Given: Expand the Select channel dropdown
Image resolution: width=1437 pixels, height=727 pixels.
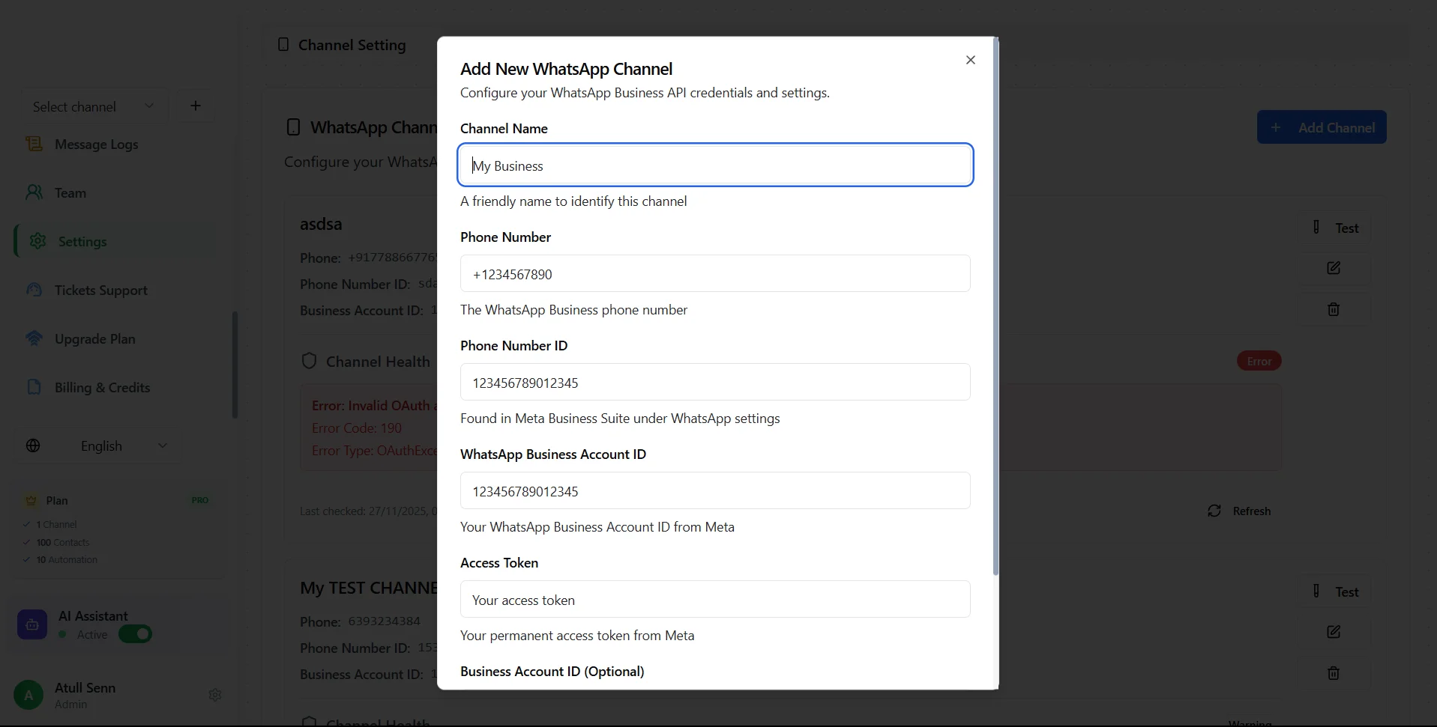Looking at the screenshot, I should tap(92, 106).
